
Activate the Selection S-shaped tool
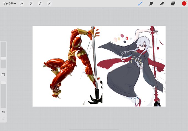point(40,4)
